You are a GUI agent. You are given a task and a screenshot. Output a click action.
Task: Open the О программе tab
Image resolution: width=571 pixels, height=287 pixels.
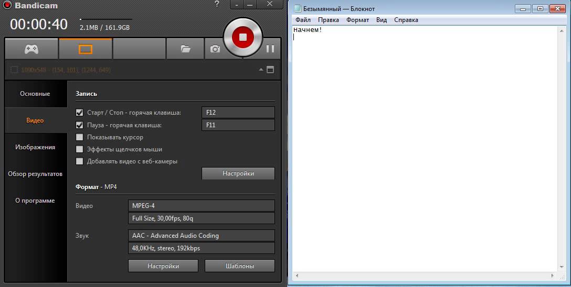pyautogui.click(x=35, y=201)
